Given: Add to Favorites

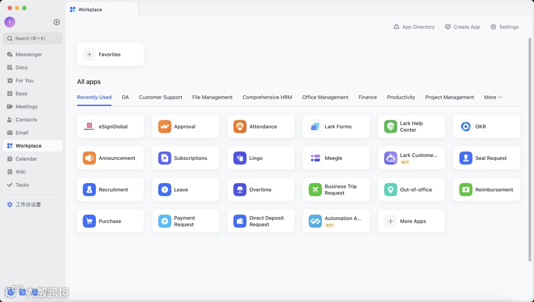Looking at the screenshot, I should point(110,54).
